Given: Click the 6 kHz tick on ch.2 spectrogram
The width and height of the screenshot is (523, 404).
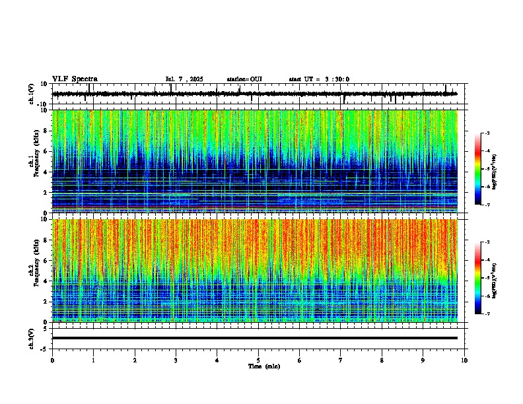Looking at the screenshot, I should coord(46,261).
